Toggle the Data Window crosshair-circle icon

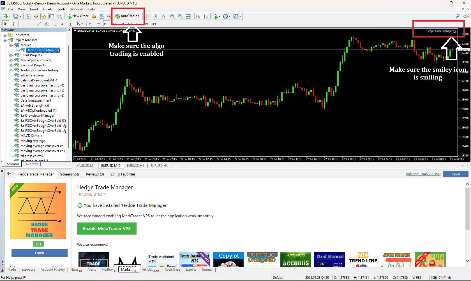coord(36,16)
